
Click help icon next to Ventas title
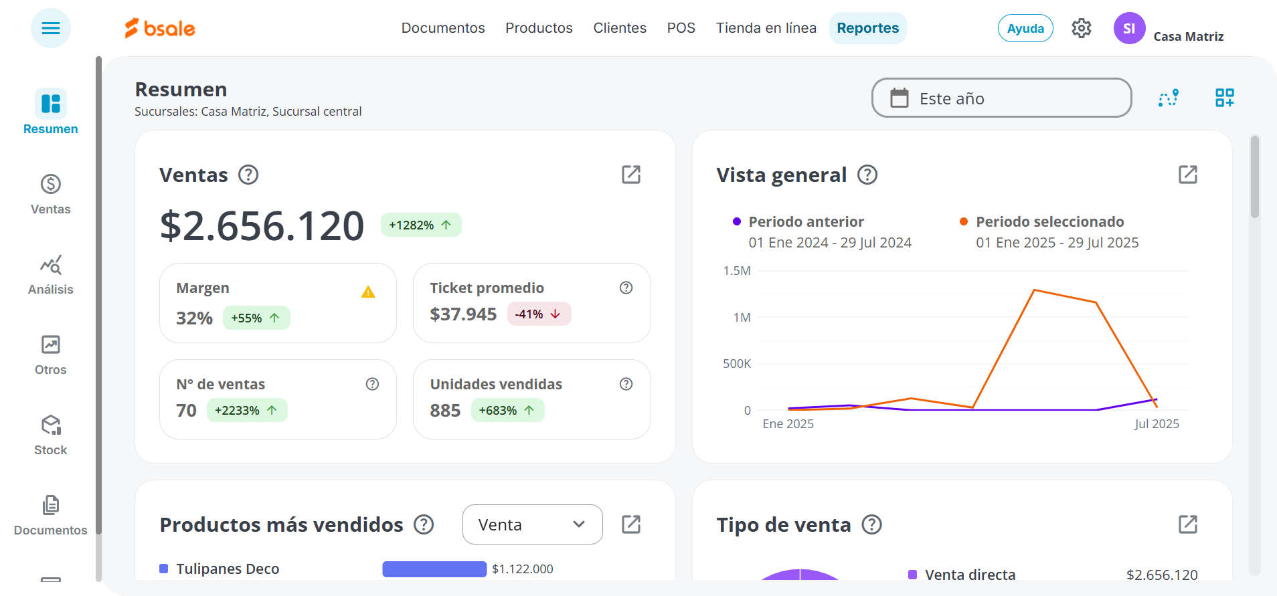point(248,175)
